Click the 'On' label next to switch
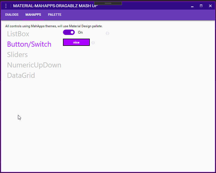The image size is (216, 173). click(80, 32)
